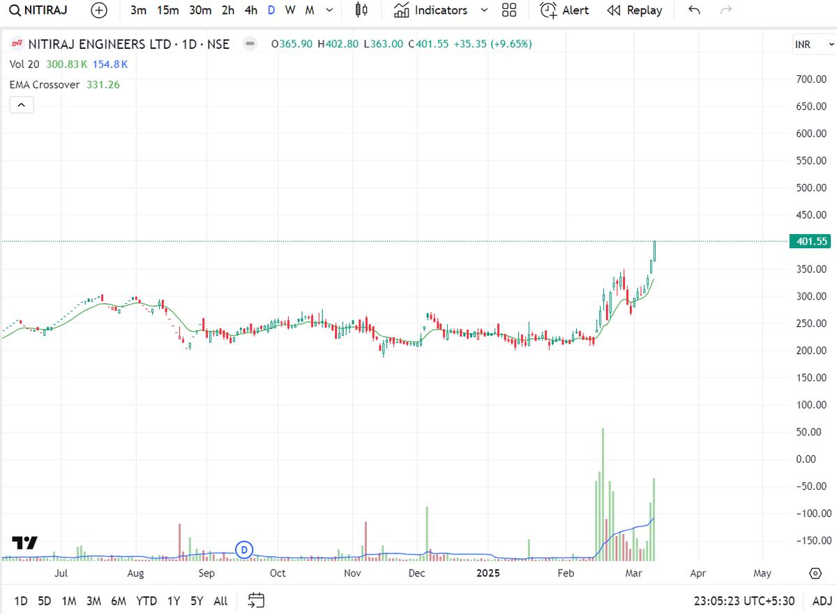Create a new Alert

pos(565,10)
